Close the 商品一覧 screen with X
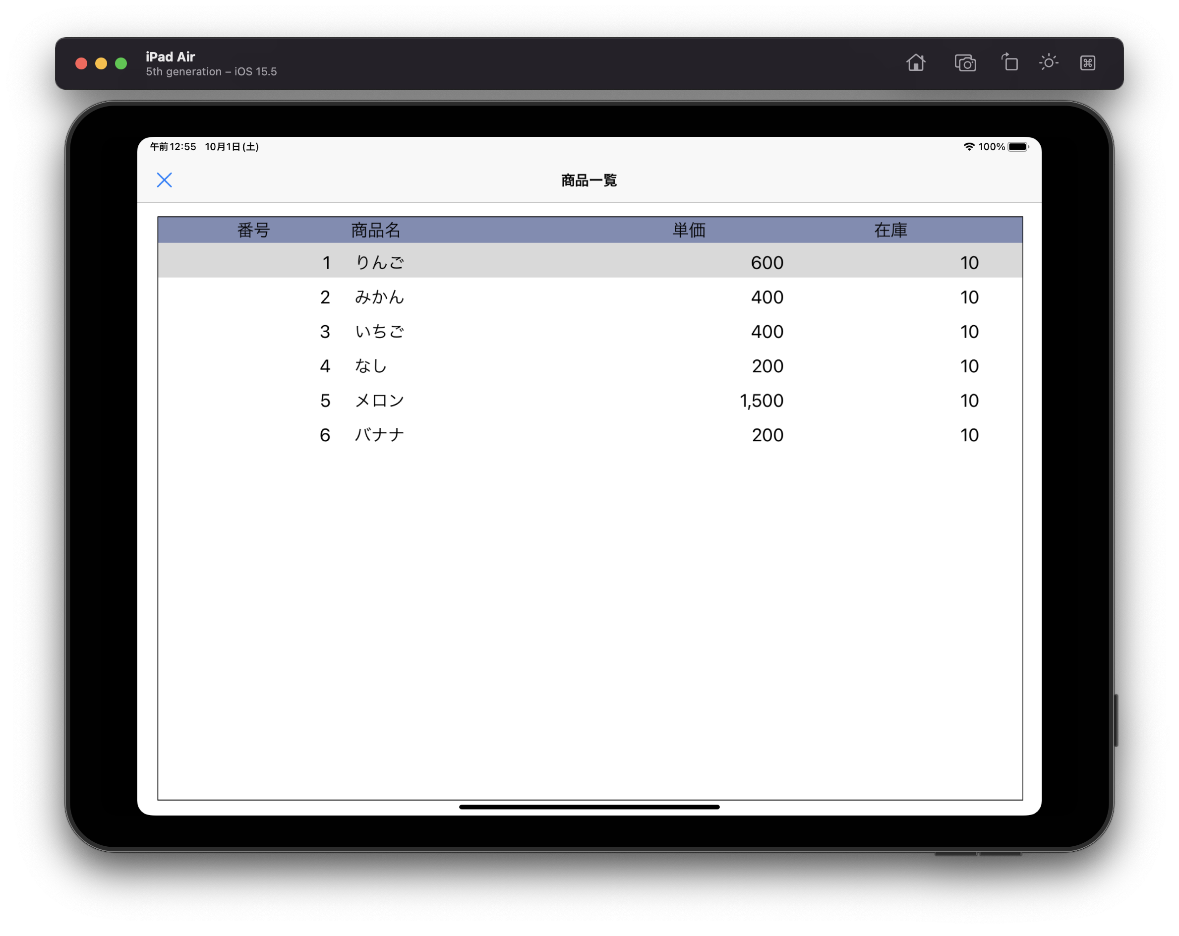 point(164,180)
